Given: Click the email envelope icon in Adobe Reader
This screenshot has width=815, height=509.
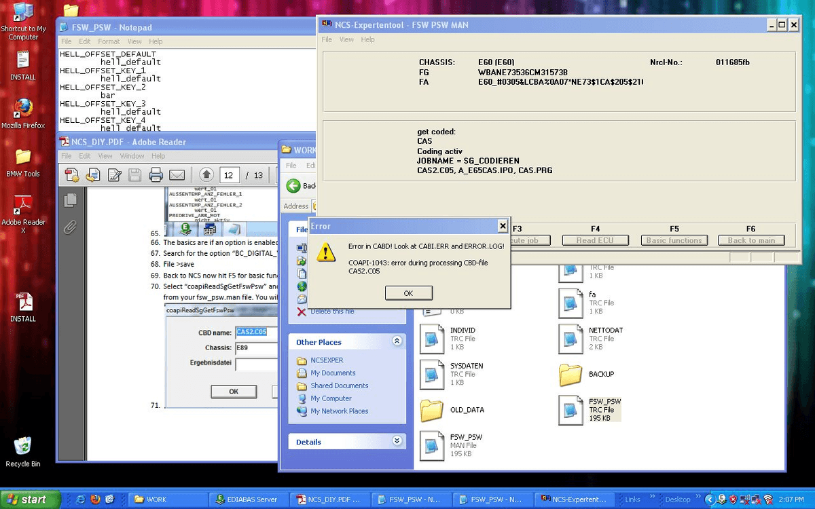Looking at the screenshot, I should (x=177, y=176).
